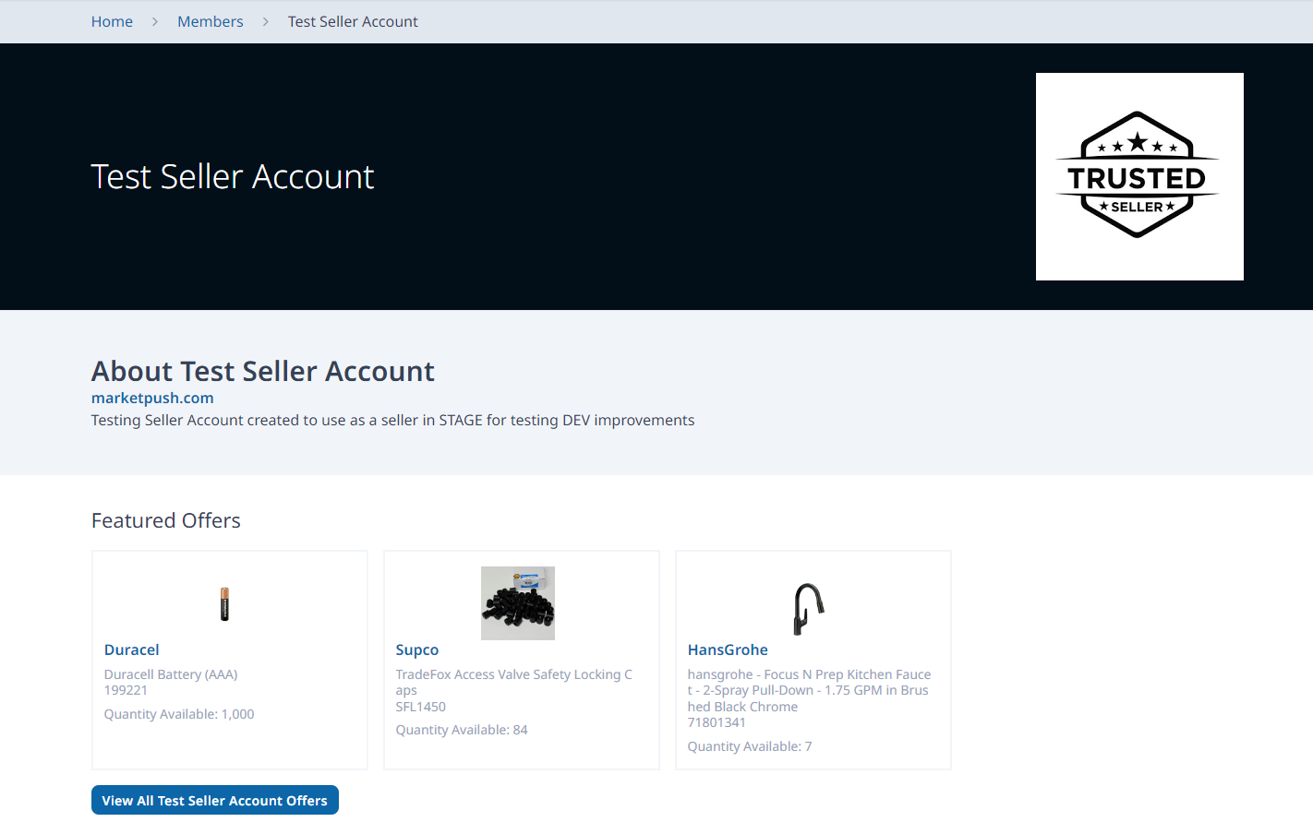Click the Home breadcrumb link
Viewport: 1313px width, 822px height.
point(112,21)
